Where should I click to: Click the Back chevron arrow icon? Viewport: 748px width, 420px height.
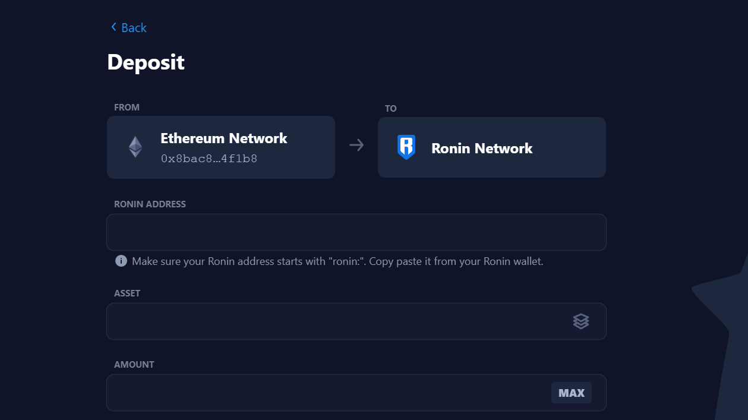(113, 27)
